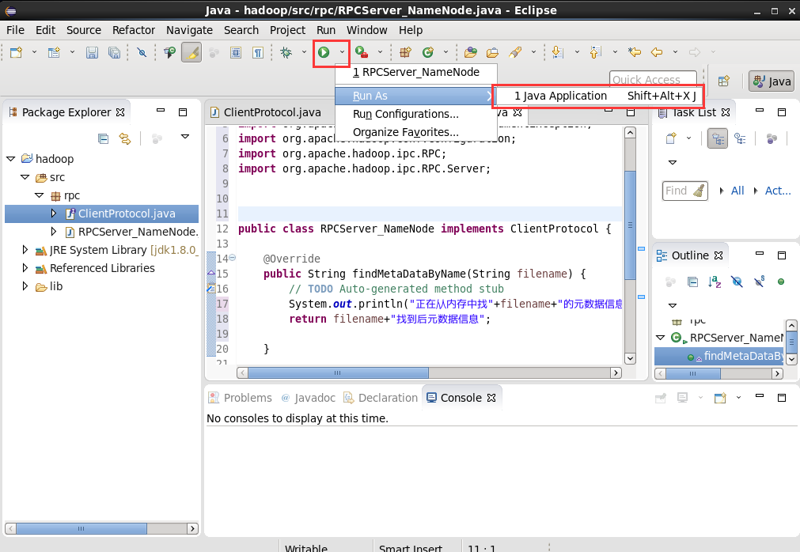Click the editor vertical scrollbar thumb
800x552 pixels.
pos(630,225)
